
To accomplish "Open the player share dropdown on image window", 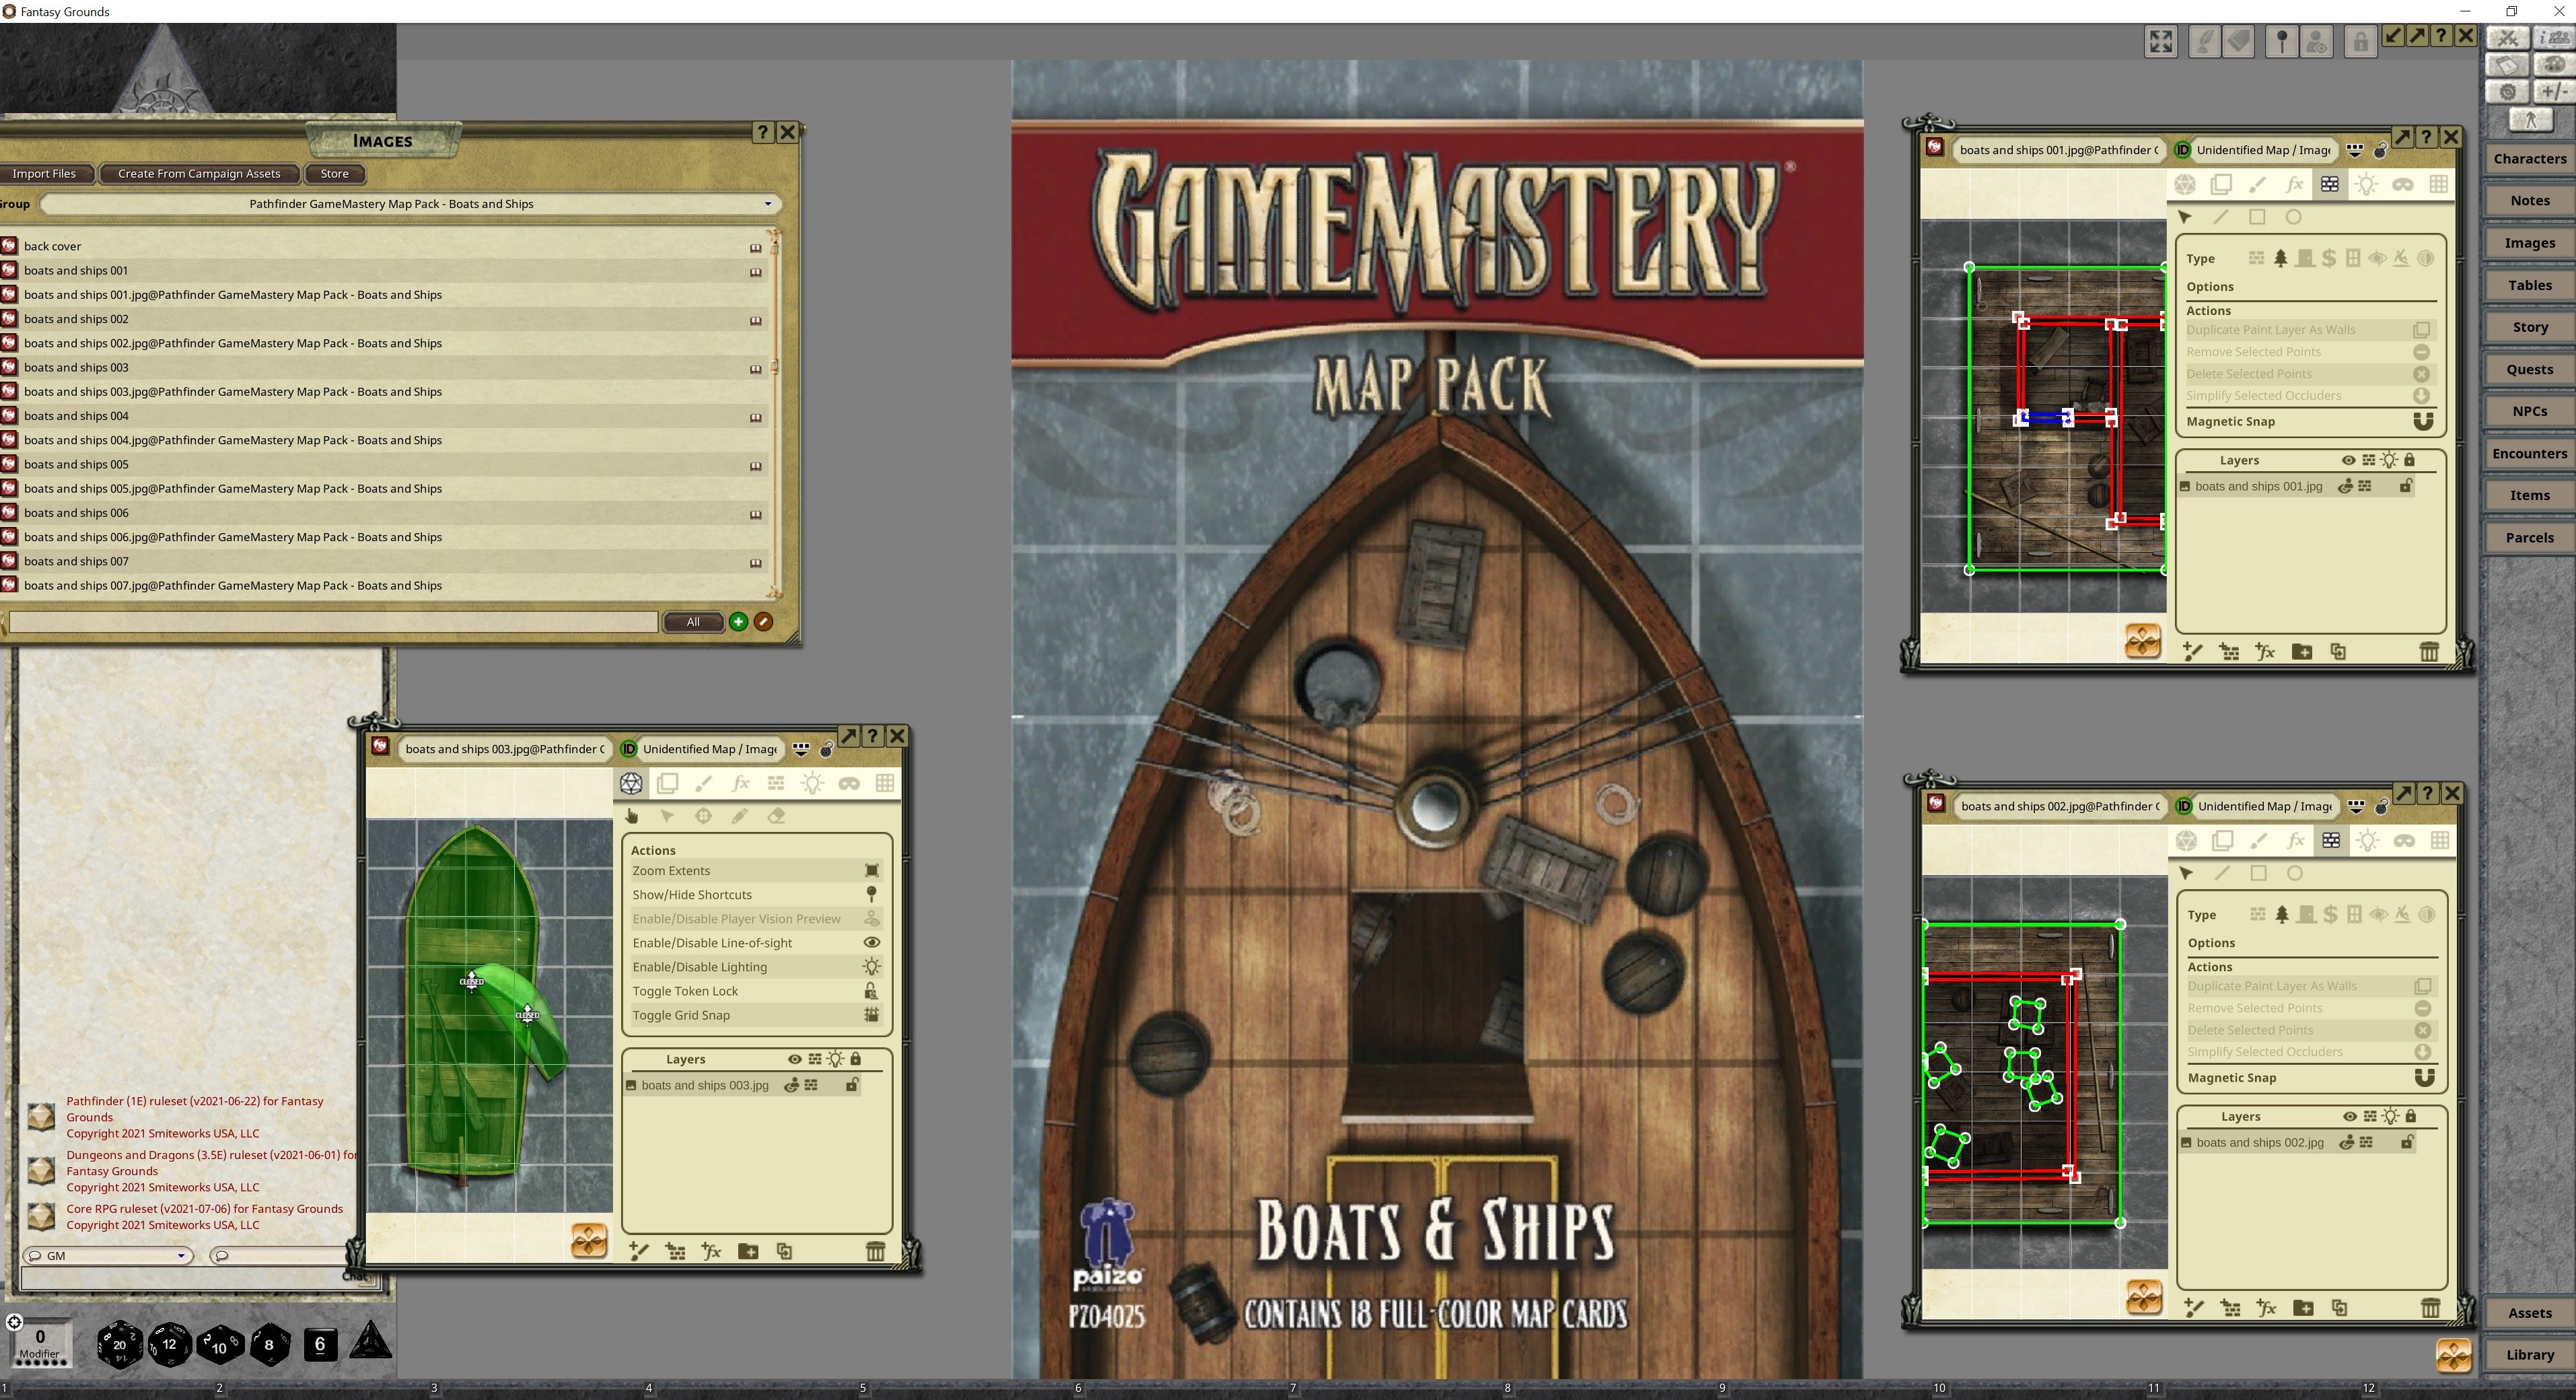I will tap(801, 748).
